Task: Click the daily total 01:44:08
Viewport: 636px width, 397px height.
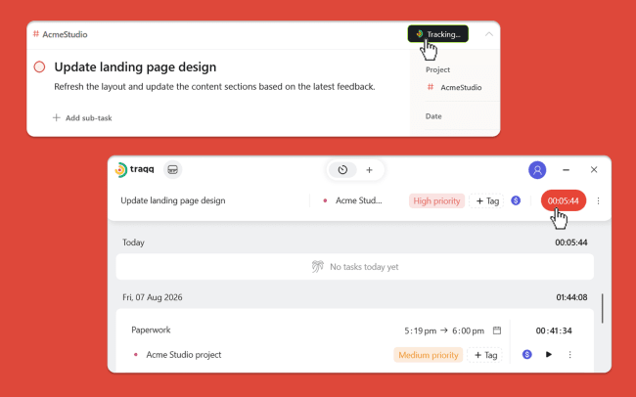Action: click(x=571, y=297)
